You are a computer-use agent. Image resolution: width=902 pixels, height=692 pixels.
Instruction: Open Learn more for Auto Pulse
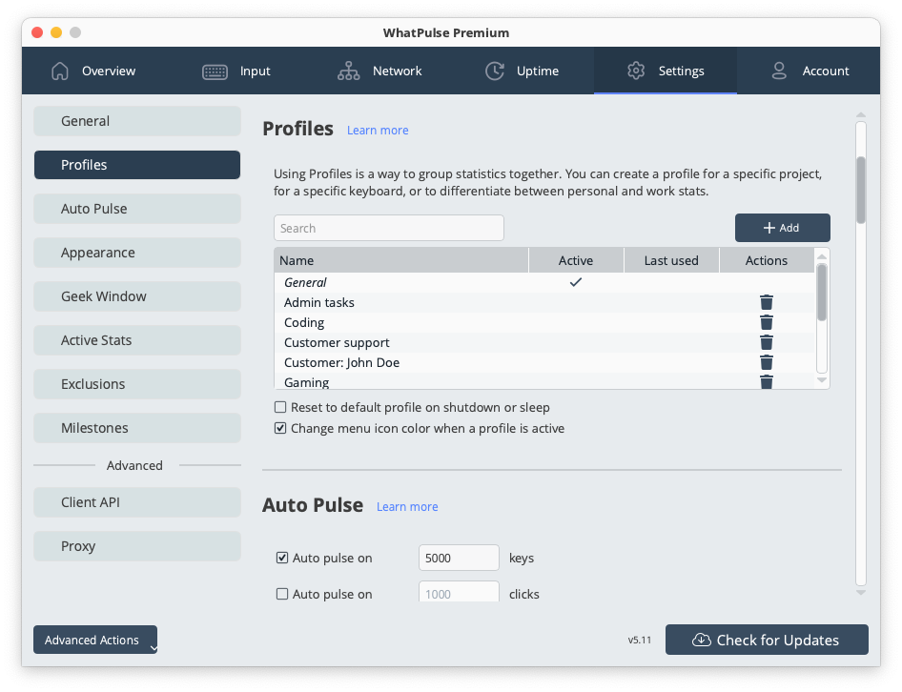point(407,506)
